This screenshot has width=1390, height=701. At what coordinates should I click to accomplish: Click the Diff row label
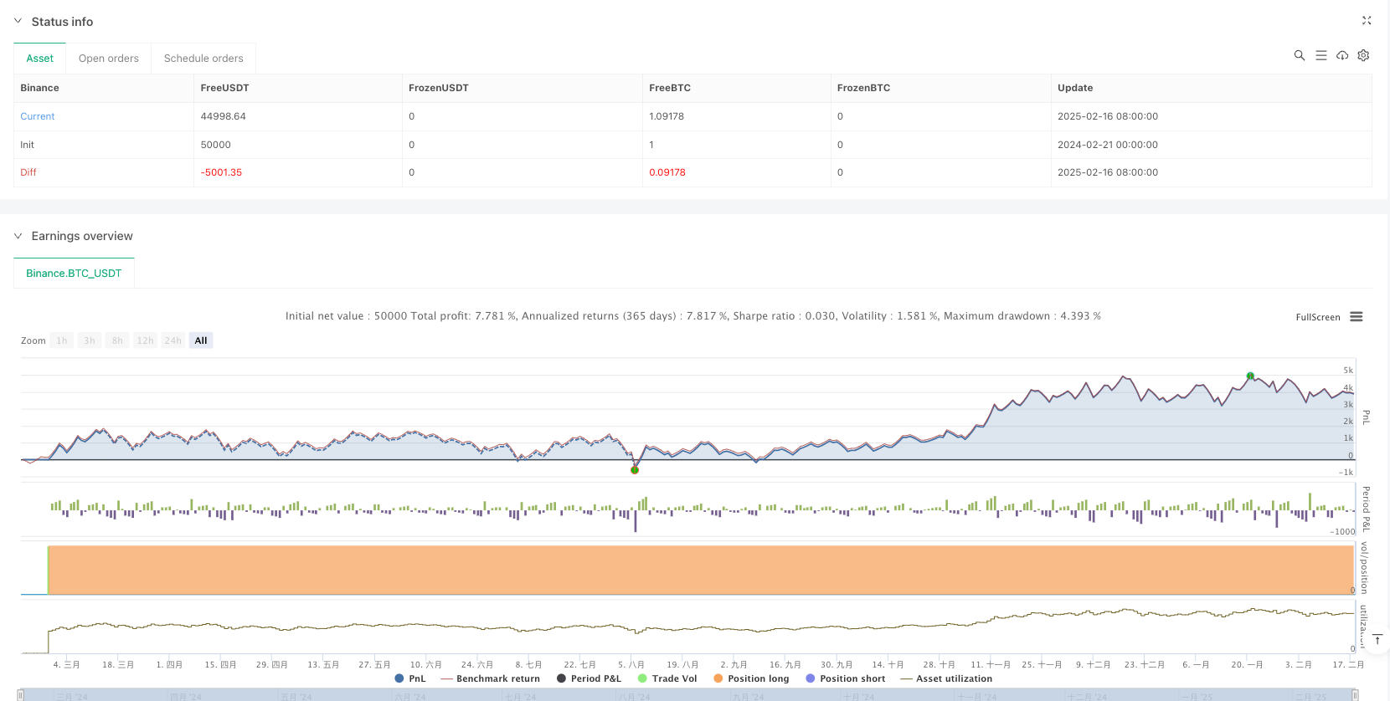[x=28, y=172]
